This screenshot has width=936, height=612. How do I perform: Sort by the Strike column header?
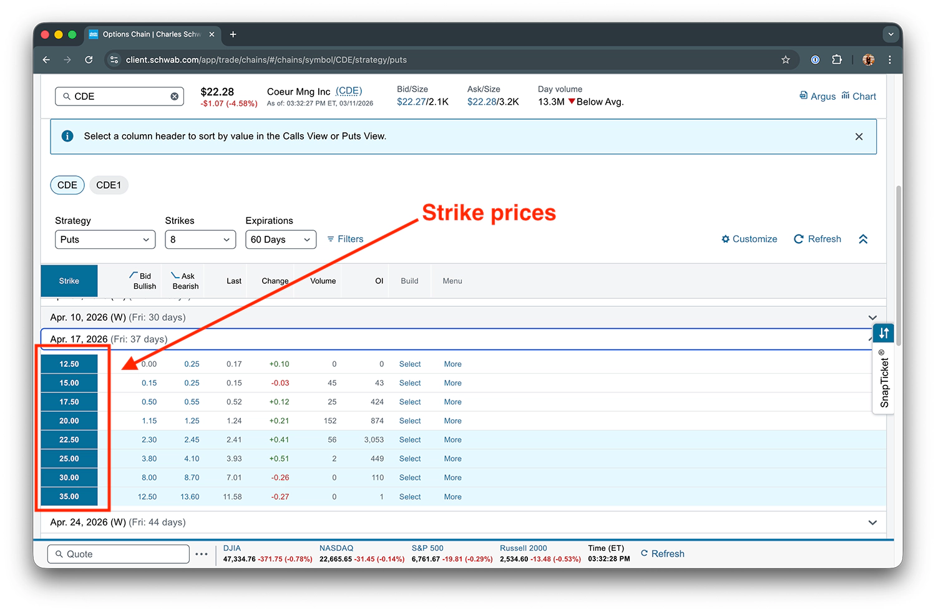[x=69, y=281]
